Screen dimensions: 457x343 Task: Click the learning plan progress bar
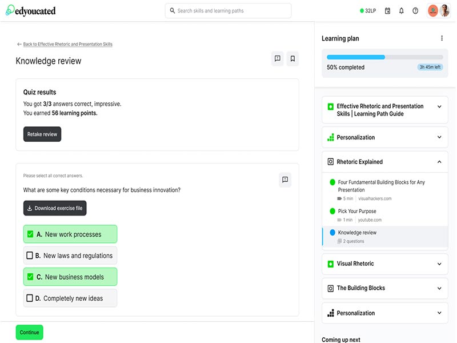[x=384, y=57]
